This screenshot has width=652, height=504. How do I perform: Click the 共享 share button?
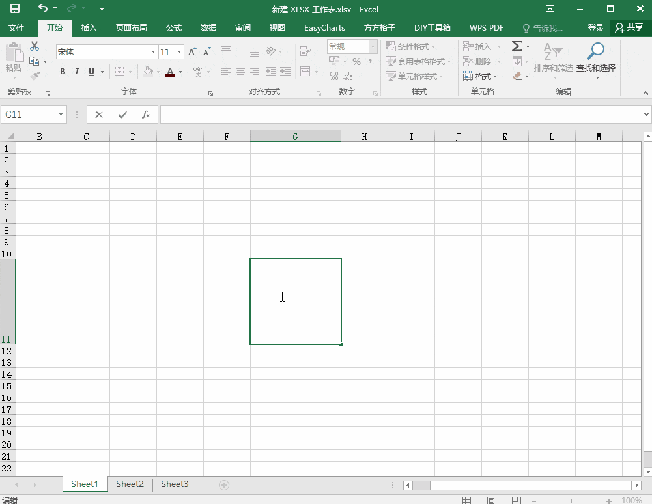tap(629, 28)
